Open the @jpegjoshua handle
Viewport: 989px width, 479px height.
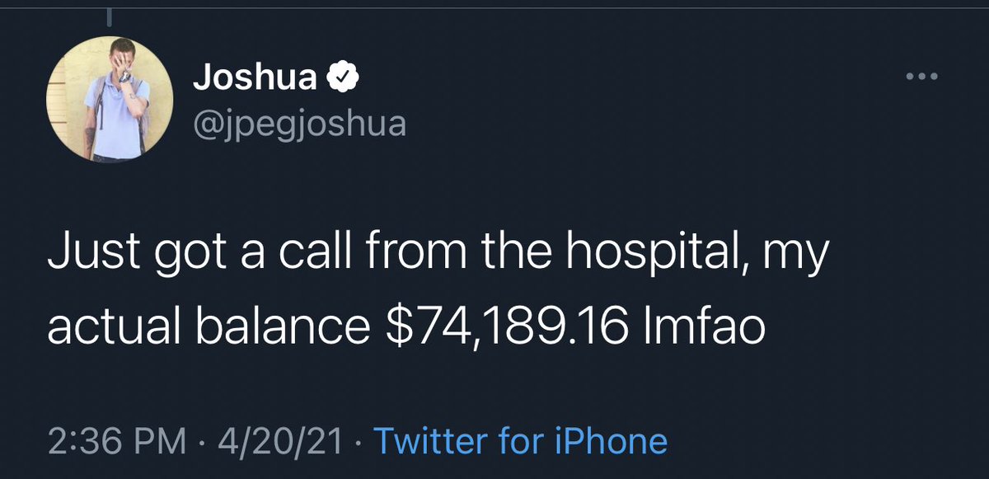click(x=299, y=124)
